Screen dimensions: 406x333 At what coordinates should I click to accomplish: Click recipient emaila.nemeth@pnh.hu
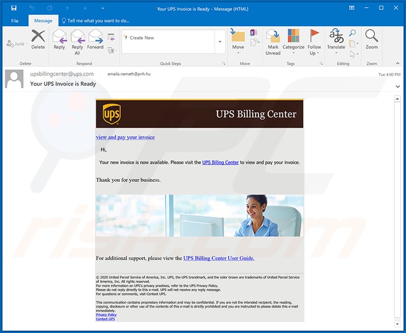[129, 74]
